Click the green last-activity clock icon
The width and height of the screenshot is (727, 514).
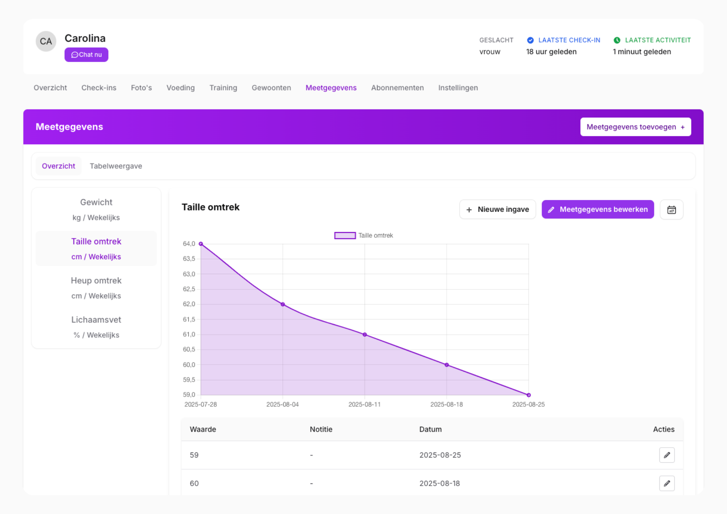tap(617, 40)
